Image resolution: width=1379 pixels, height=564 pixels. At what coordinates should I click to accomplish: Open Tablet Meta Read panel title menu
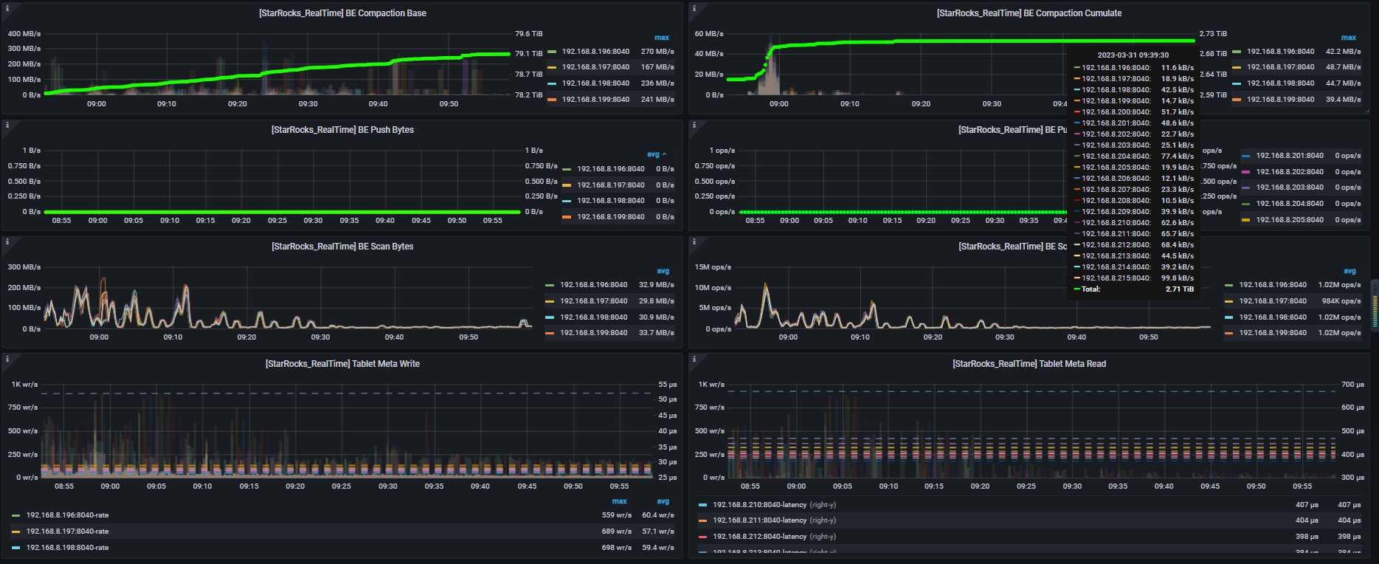(1029, 364)
